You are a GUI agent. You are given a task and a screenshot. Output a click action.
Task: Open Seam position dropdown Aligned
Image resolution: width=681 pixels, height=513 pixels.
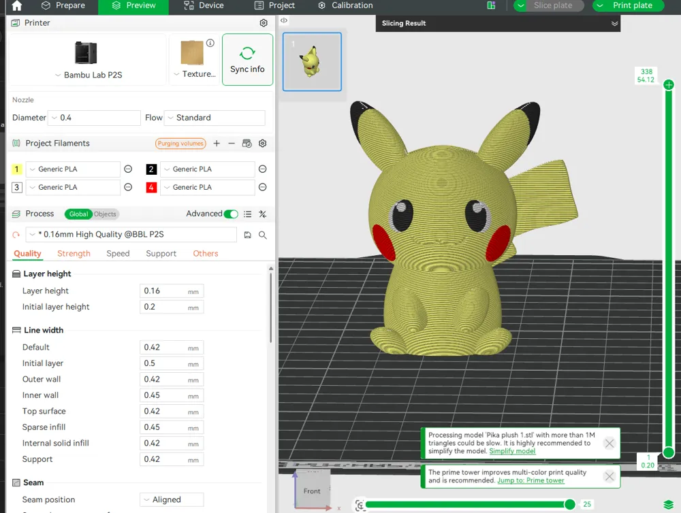[x=172, y=499]
